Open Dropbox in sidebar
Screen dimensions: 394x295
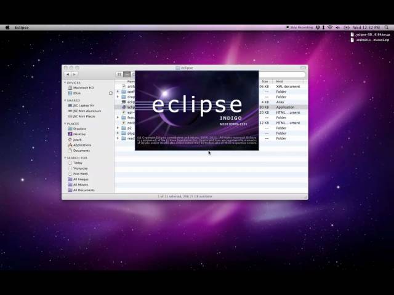(77, 128)
